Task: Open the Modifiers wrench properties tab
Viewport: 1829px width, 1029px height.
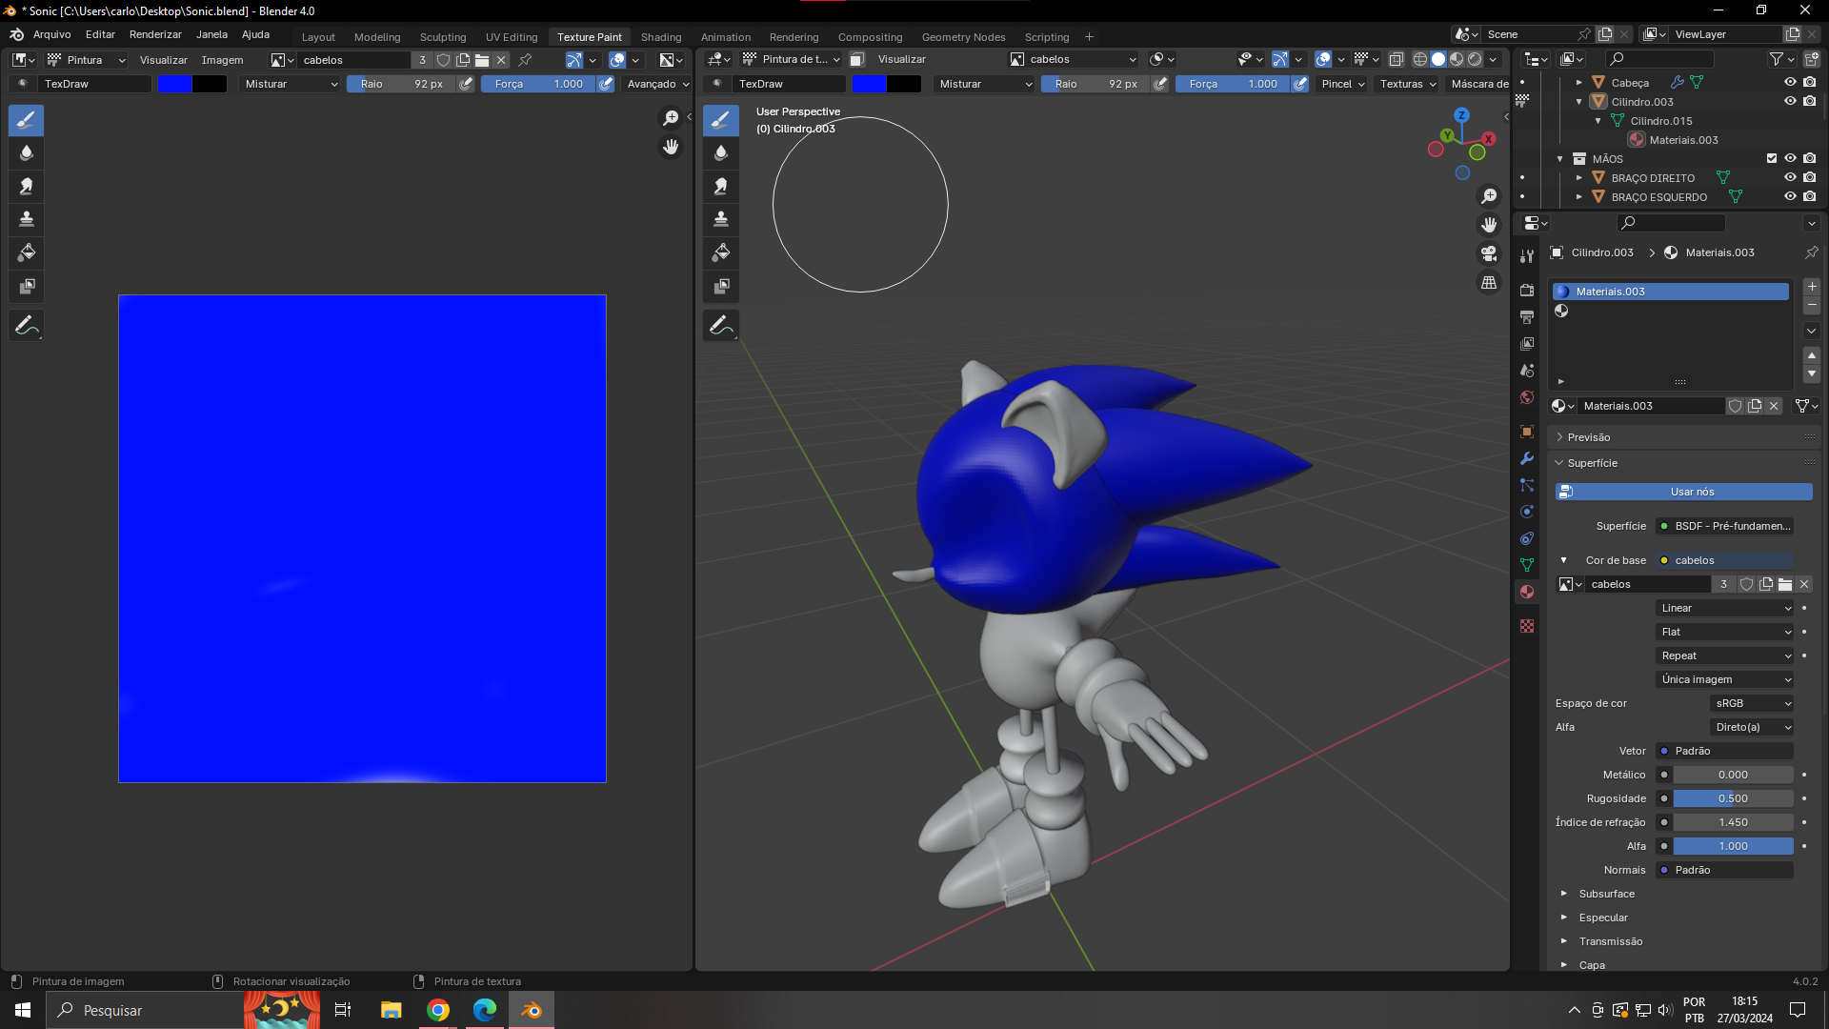Action: (1527, 458)
